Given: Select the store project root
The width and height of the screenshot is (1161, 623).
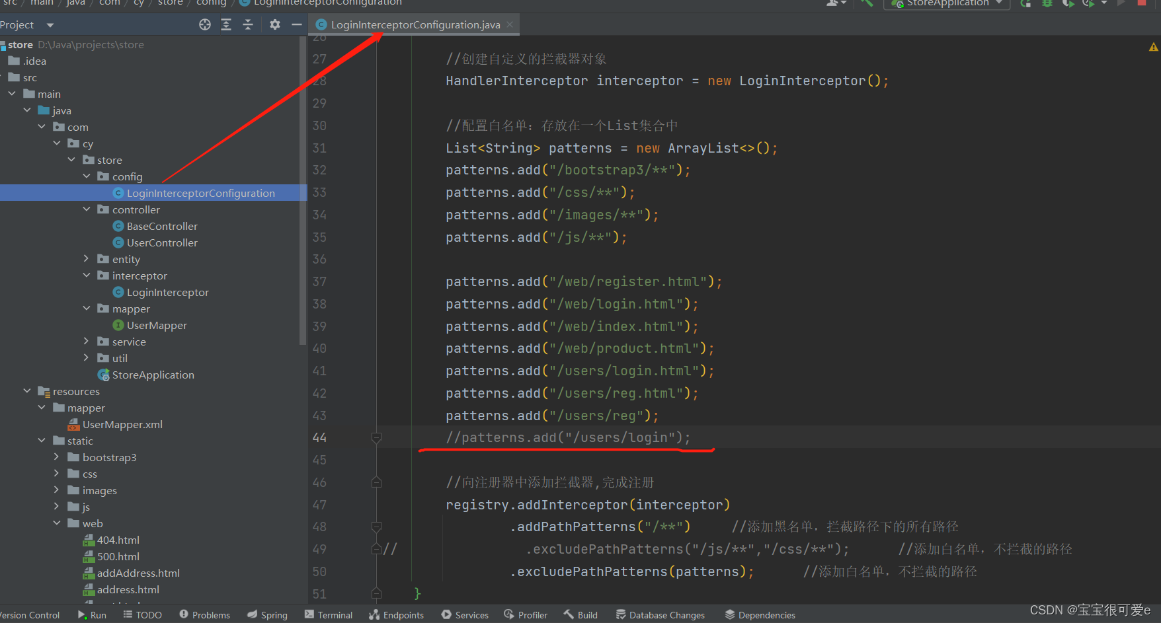Looking at the screenshot, I should 20,44.
